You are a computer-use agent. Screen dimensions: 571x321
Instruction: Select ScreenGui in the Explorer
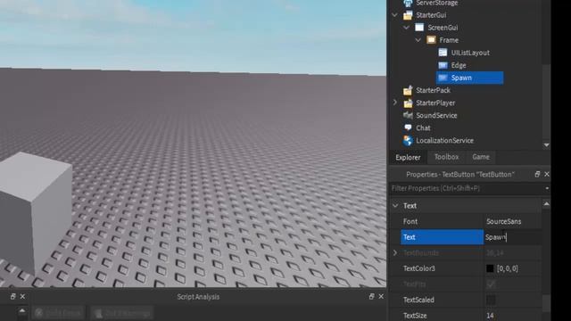click(x=443, y=28)
